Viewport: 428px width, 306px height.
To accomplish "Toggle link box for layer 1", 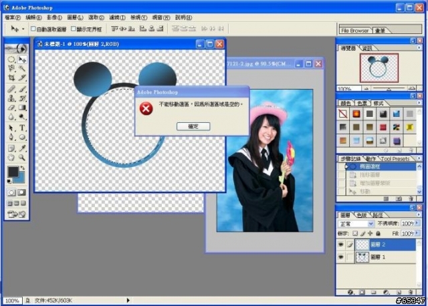I will click(x=350, y=257).
